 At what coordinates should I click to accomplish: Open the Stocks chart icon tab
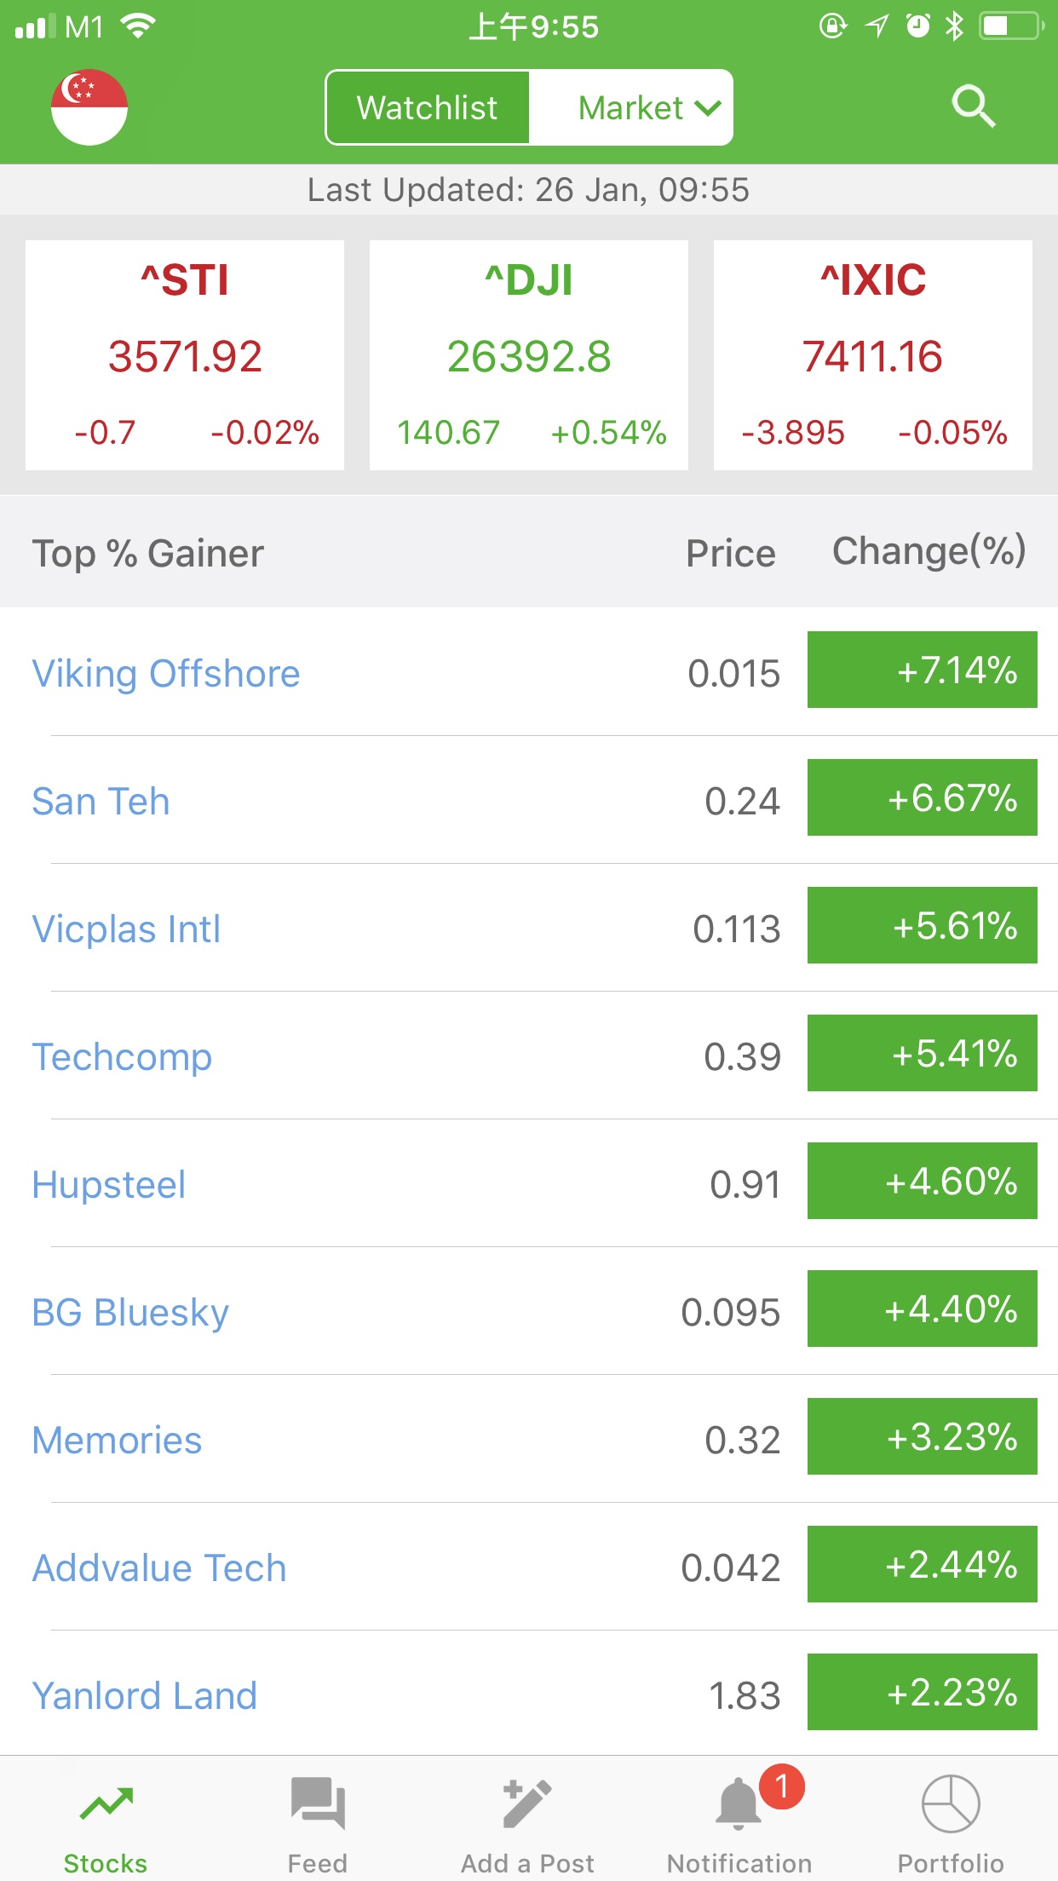(x=106, y=1804)
